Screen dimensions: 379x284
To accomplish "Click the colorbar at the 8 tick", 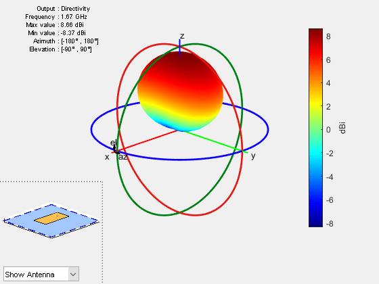I will click(x=315, y=37).
